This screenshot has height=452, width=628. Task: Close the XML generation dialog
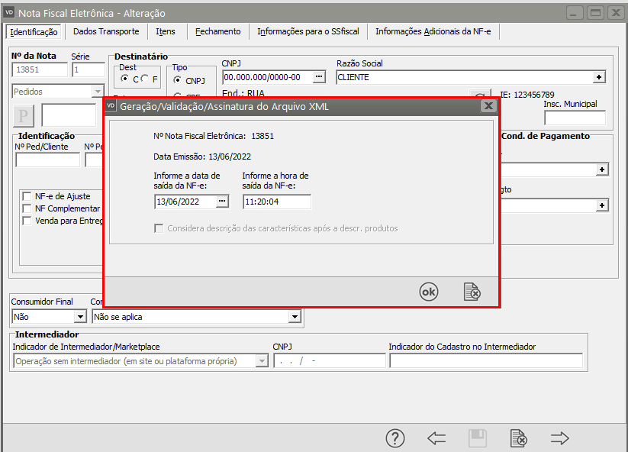(488, 106)
